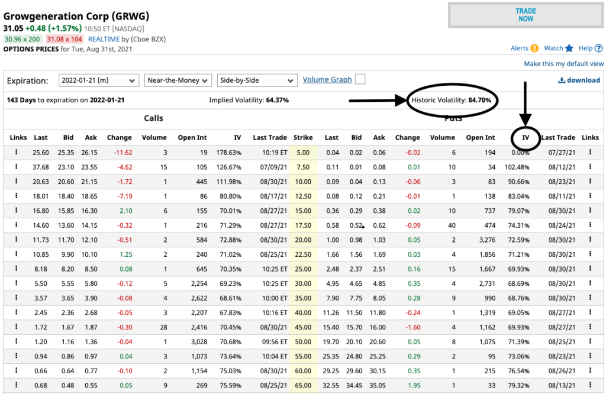Open puts links menu for 45.00 strike row
The width and height of the screenshot is (606, 394).
(x=590, y=327)
